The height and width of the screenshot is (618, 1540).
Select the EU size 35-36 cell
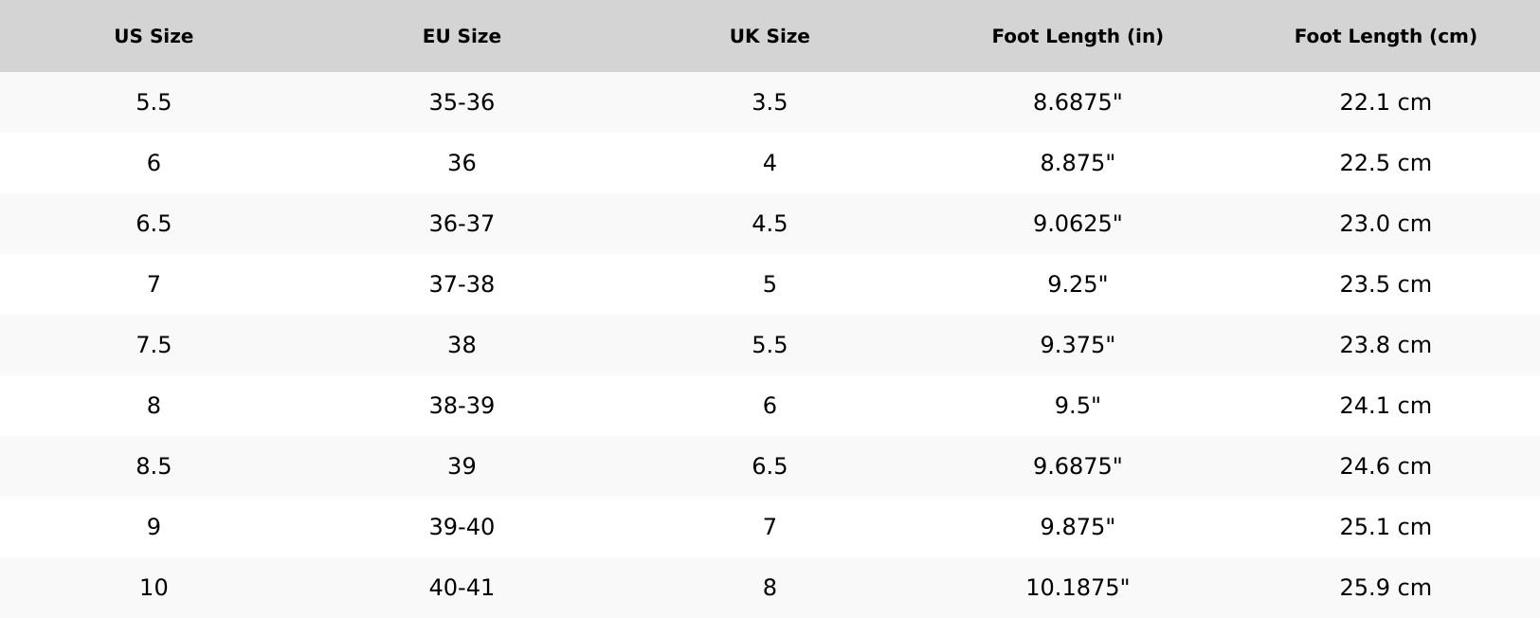click(462, 102)
